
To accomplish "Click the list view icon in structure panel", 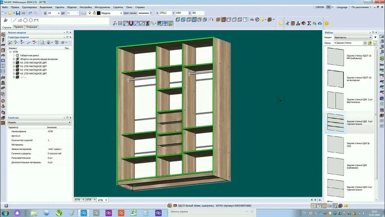I will tap(56, 42).
